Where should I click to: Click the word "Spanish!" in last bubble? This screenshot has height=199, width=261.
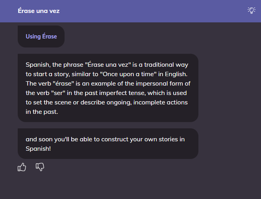[38, 149]
